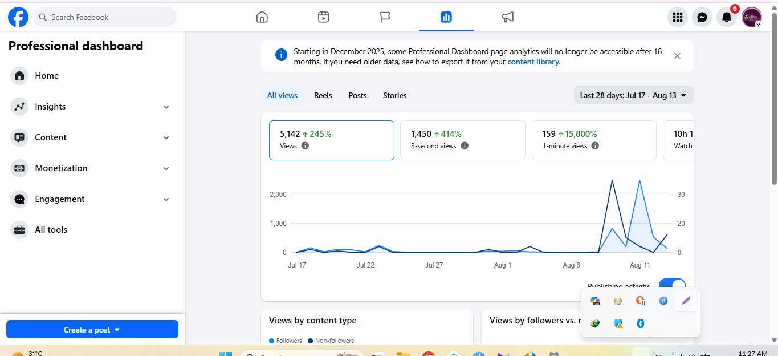
Task: Open the orange upload-pause tray icon
Action: (641, 301)
